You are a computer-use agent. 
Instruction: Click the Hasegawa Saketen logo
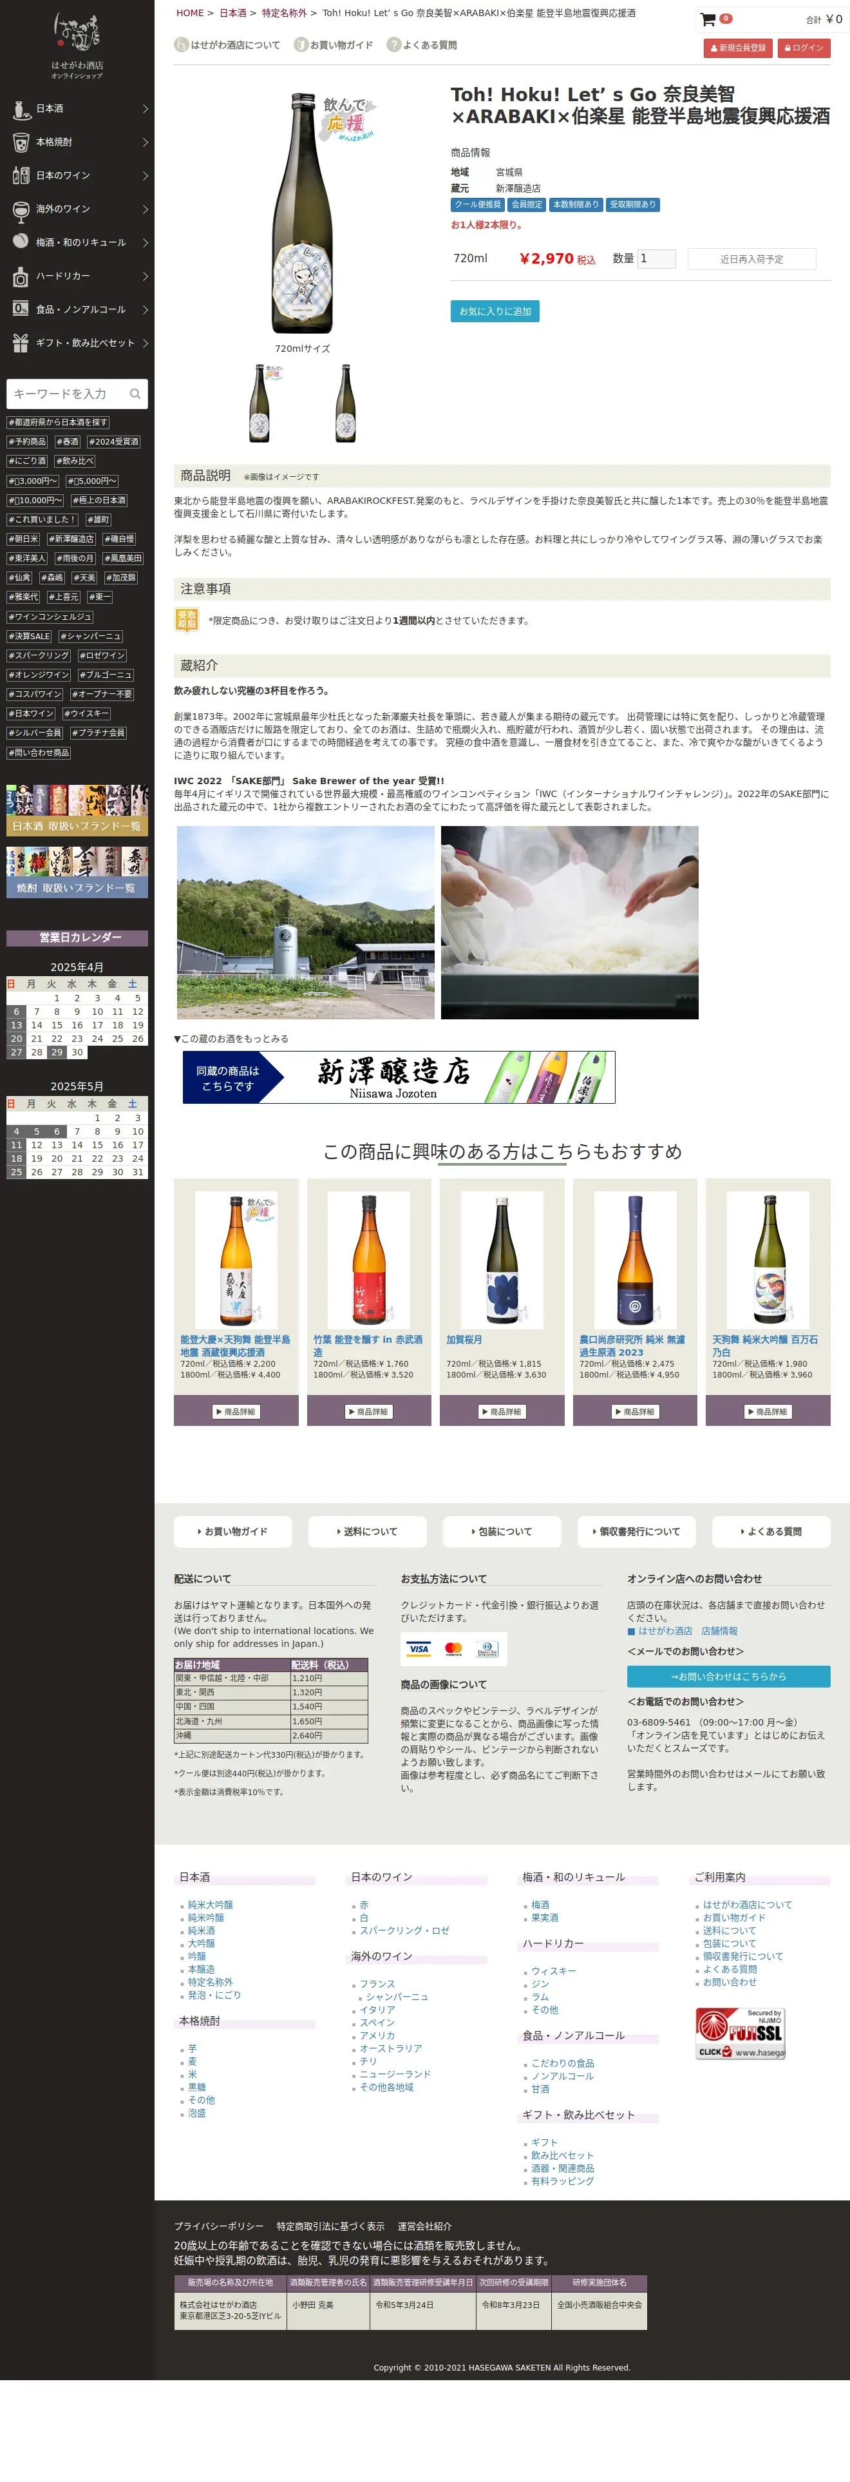[x=77, y=44]
